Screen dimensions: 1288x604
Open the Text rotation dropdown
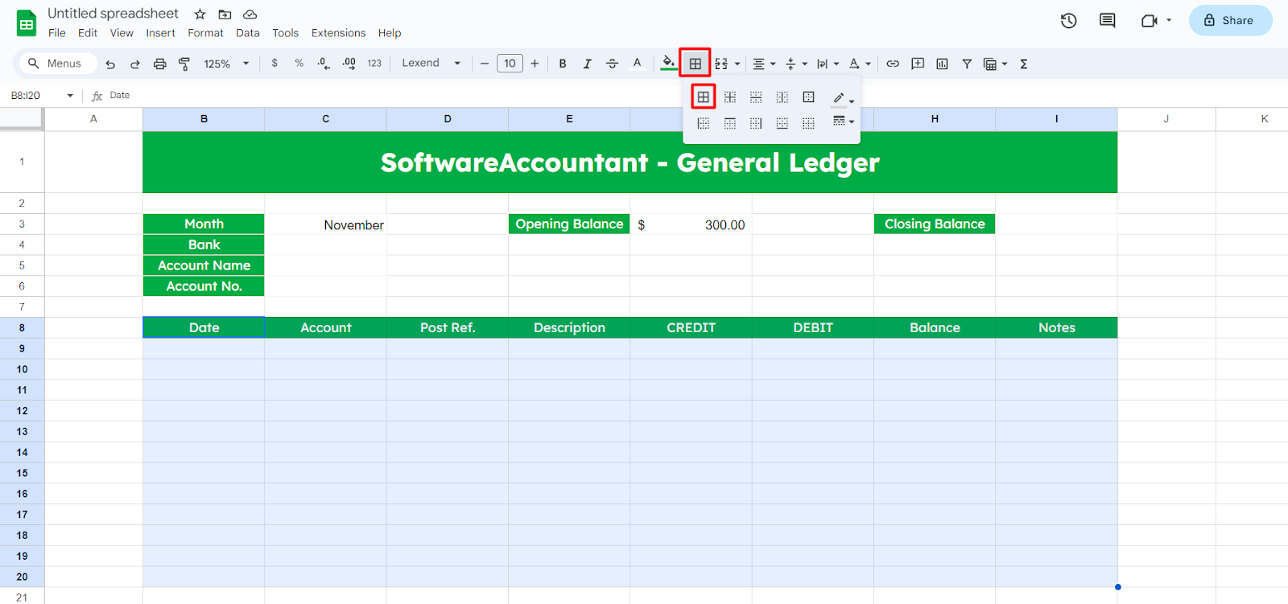click(x=860, y=64)
